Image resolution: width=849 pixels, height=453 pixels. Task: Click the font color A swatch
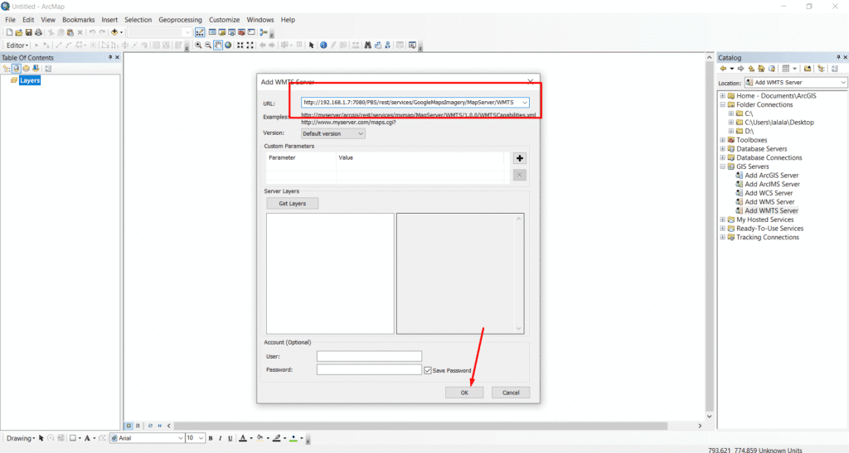coord(243,438)
